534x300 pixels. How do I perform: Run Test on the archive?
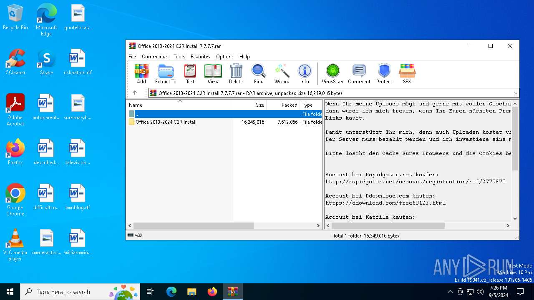(190, 74)
